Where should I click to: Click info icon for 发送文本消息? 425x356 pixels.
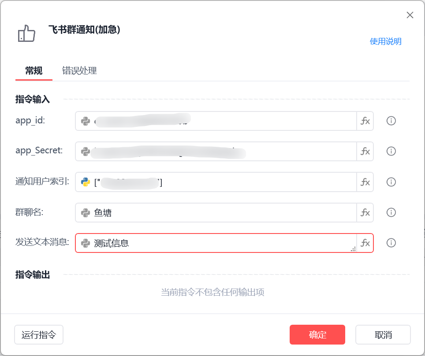[391, 243]
